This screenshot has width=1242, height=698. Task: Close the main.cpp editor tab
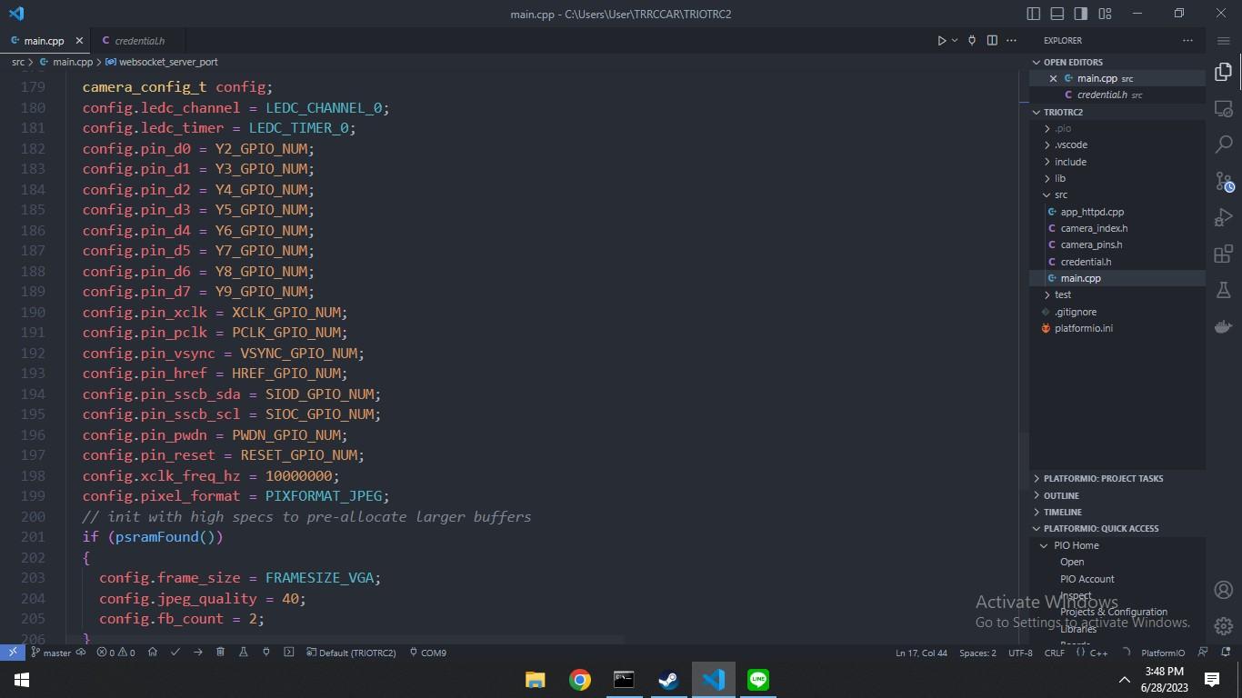79,41
